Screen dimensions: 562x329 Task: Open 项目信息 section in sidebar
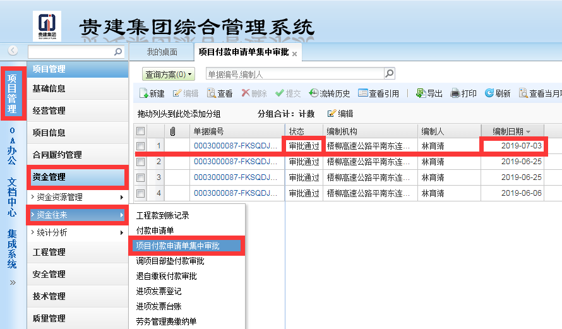pyautogui.click(x=78, y=133)
